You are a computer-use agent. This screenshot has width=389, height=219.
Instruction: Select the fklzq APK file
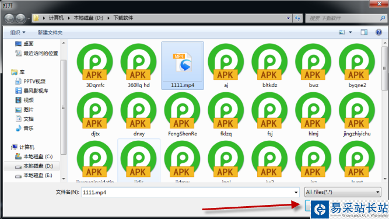tap(226, 114)
